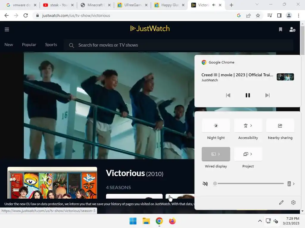
Task: Open the New tab on JustWatch
Action: click(x=9, y=45)
